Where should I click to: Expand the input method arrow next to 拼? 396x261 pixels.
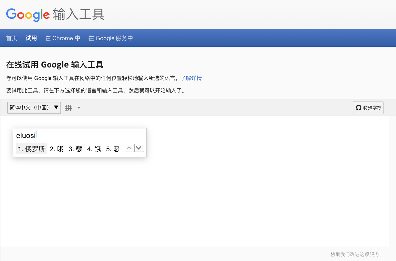pos(79,108)
